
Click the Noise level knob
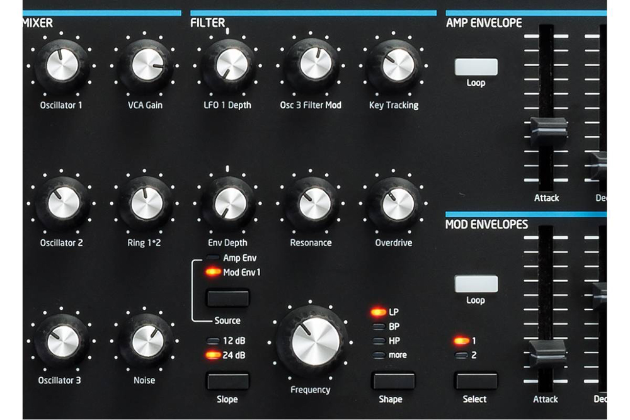(146, 341)
